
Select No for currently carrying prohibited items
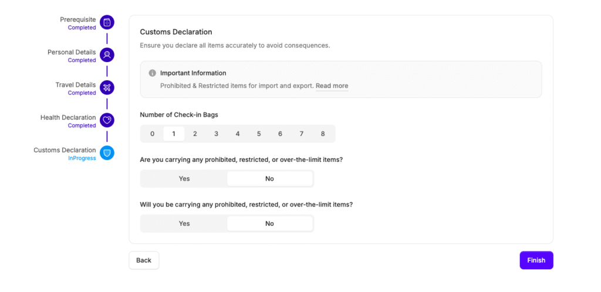[x=270, y=178]
